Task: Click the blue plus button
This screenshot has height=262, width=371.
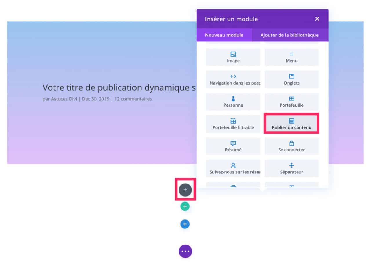Action: point(185,224)
